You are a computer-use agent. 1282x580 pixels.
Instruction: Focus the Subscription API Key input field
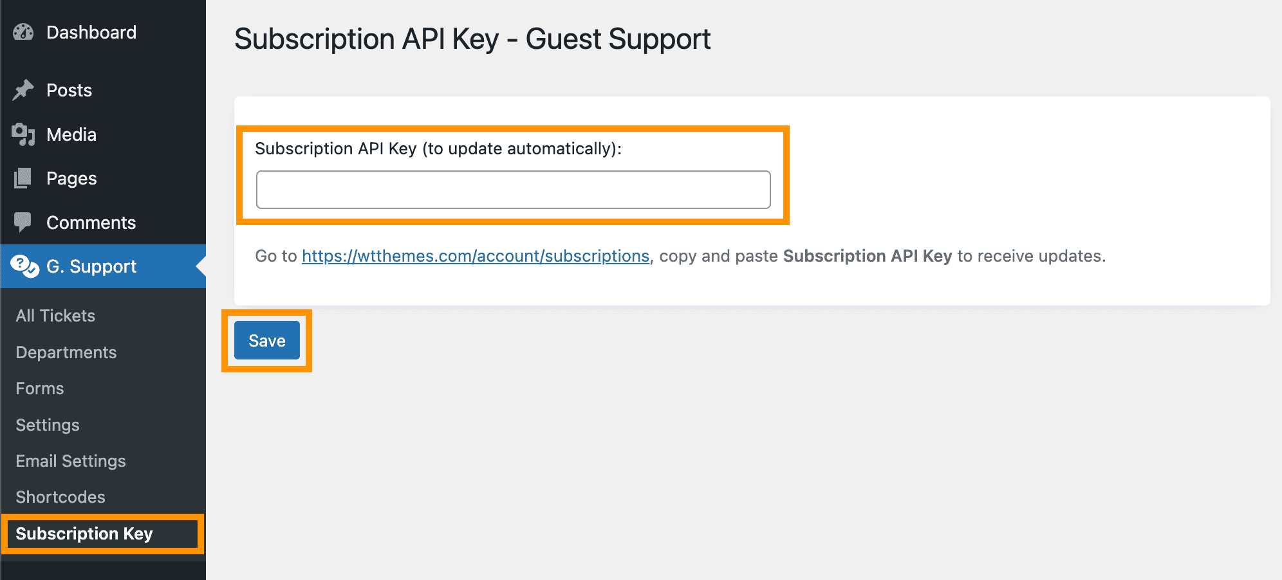coord(513,190)
